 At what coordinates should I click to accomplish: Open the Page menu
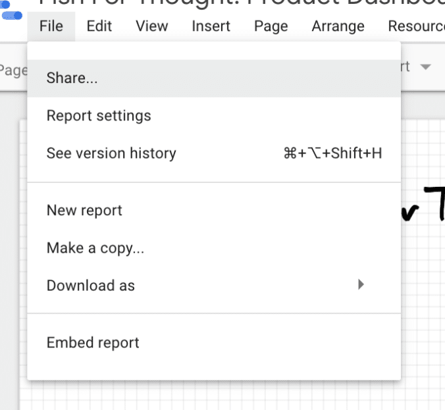pos(271,26)
